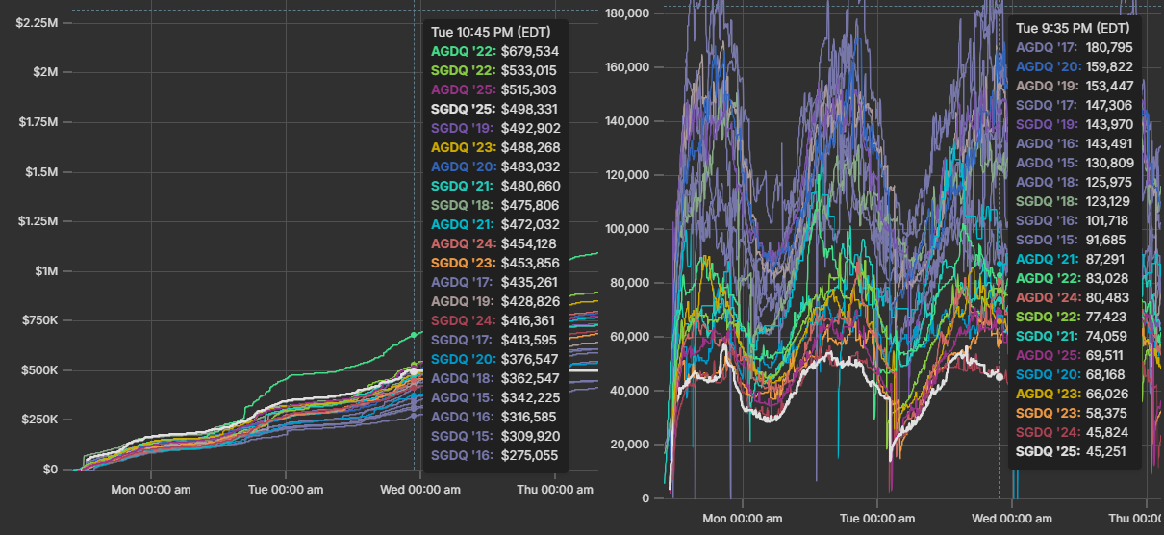Click the 'Tue 9:35 PM (EDT)' tooltip header
This screenshot has height=535, width=1164.
click(x=1073, y=28)
